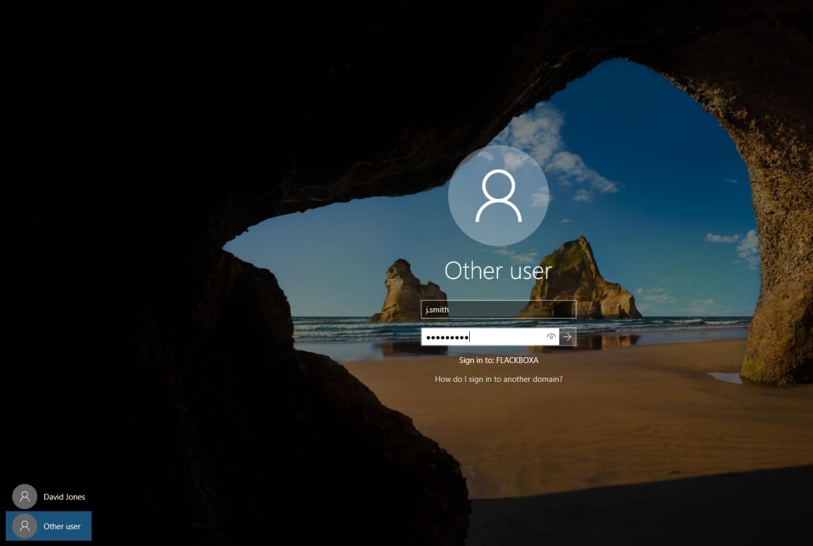Focus the username field containing j.smith
This screenshot has width=813, height=546.
pos(498,309)
